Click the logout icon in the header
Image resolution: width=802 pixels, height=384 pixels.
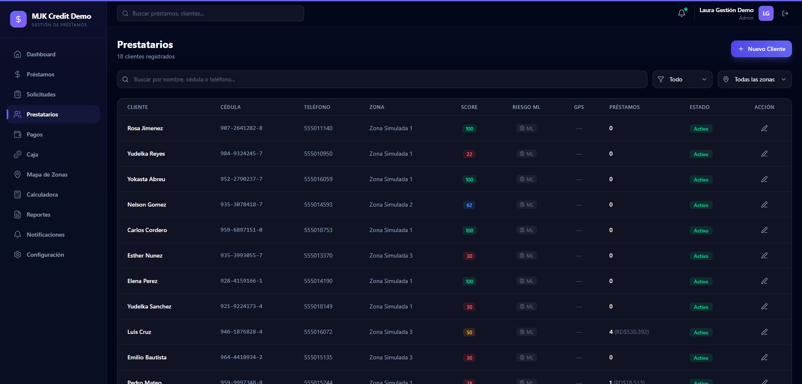[785, 13]
